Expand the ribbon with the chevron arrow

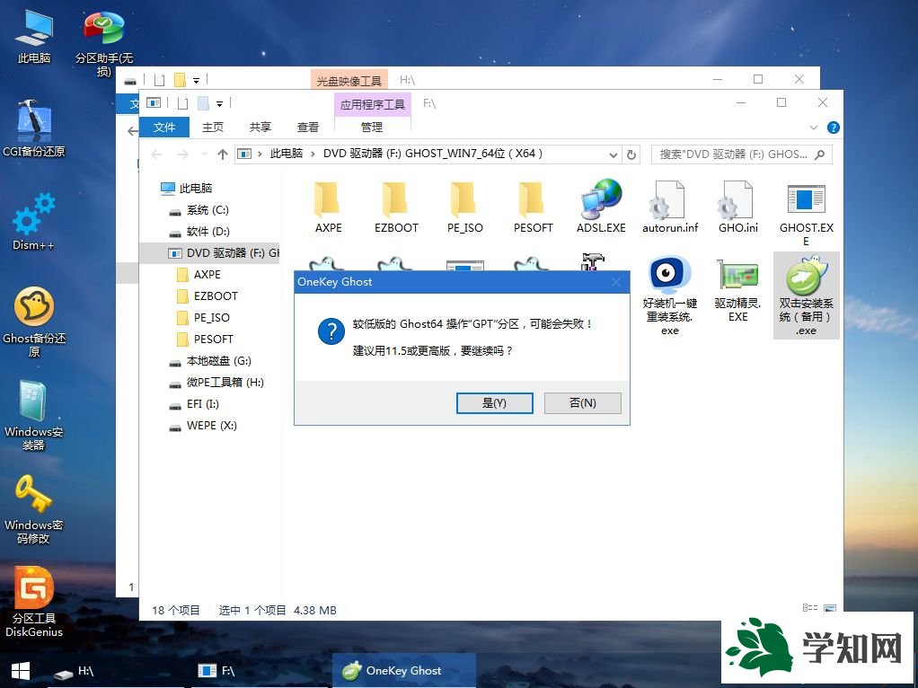pos(813,128)
